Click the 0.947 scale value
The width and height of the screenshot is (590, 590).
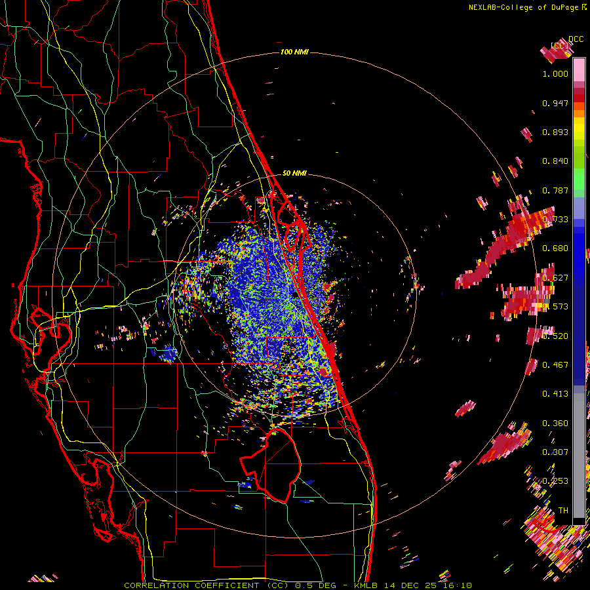[x=555, y=103]
